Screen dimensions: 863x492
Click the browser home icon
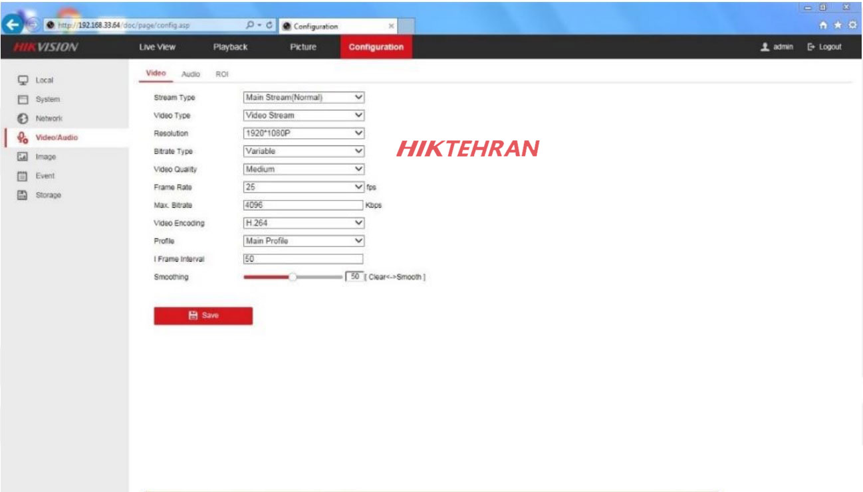825,25
